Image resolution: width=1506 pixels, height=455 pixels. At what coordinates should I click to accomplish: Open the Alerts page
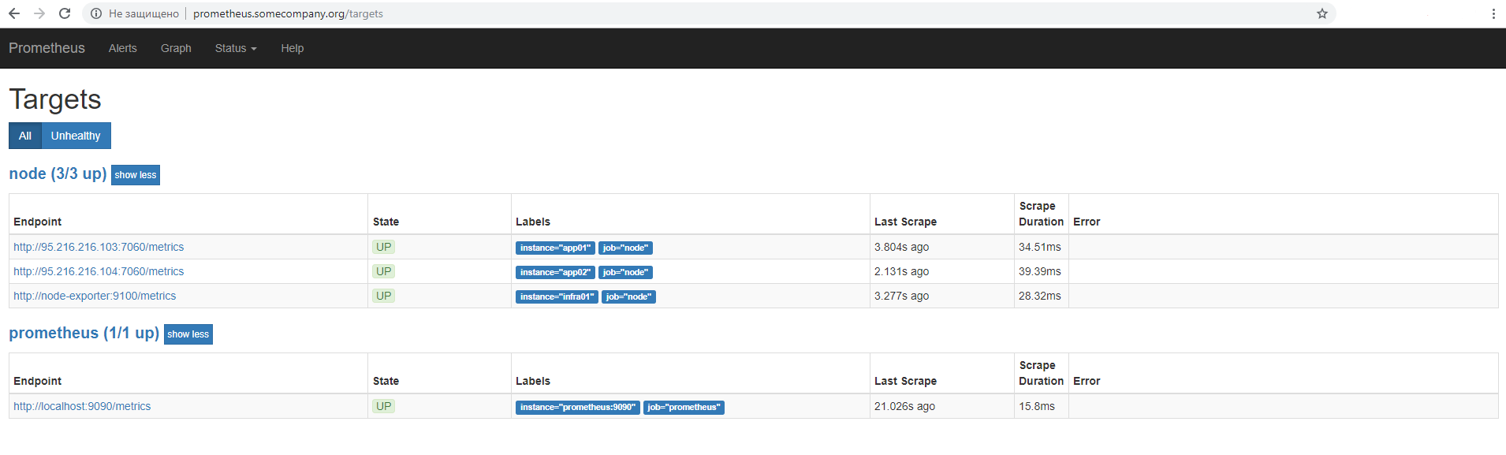point(123,48)
